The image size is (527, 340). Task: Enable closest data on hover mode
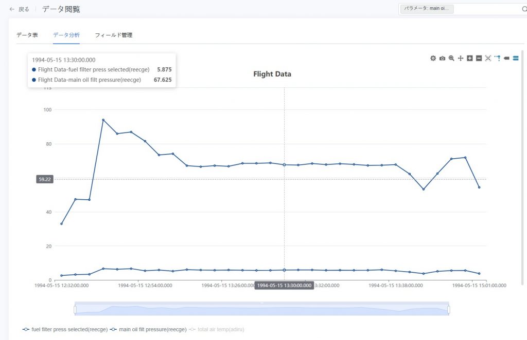[506, 59]
